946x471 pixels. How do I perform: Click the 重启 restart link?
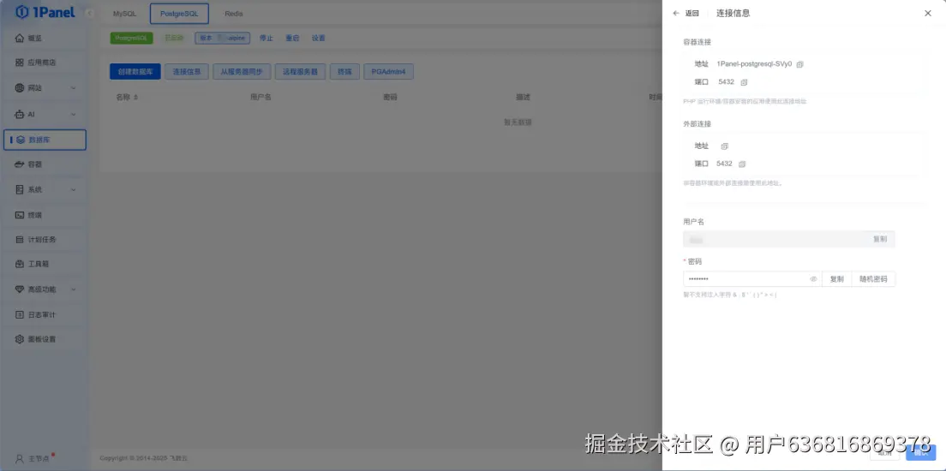292,38
